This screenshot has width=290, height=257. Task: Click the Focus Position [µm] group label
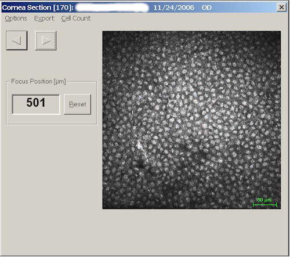point(38,81)
